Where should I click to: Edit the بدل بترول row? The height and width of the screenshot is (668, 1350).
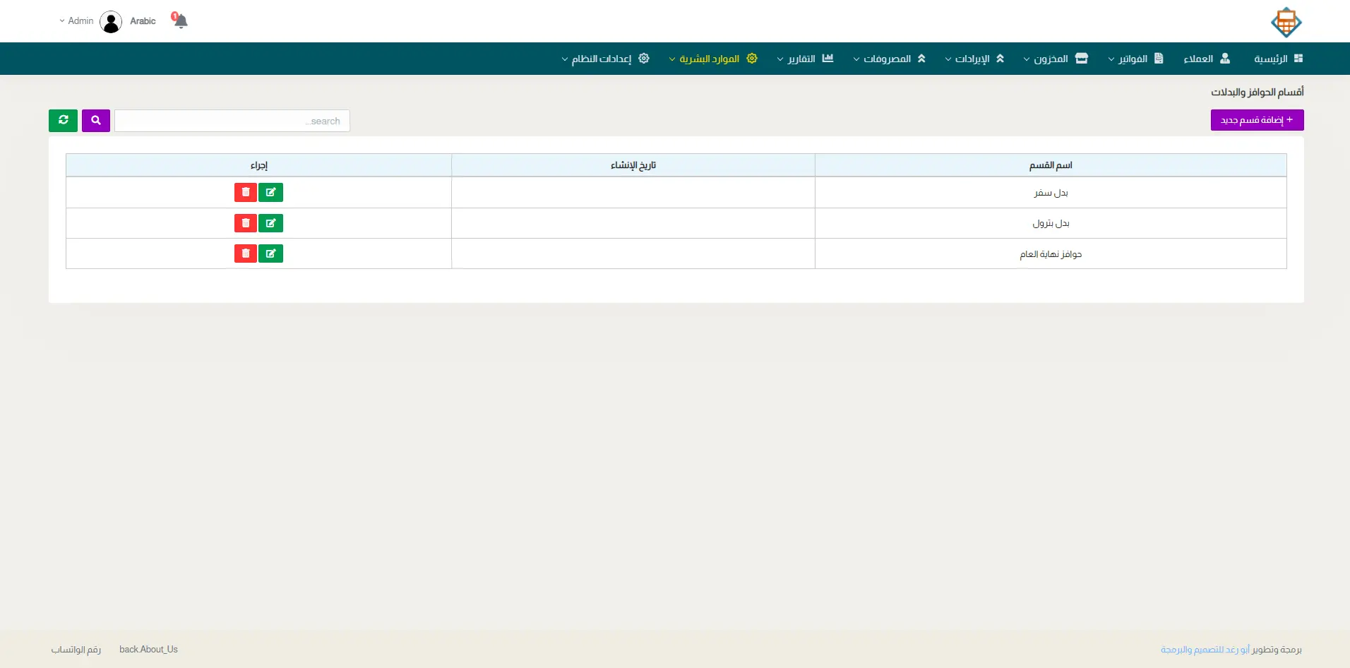pos(270,223)
